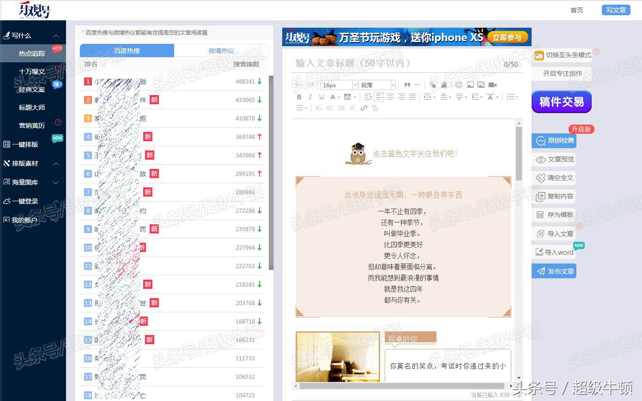Viewport: 642px width, 401px height.
Task: Toggle italic text formatting
Action: [310, 97]
